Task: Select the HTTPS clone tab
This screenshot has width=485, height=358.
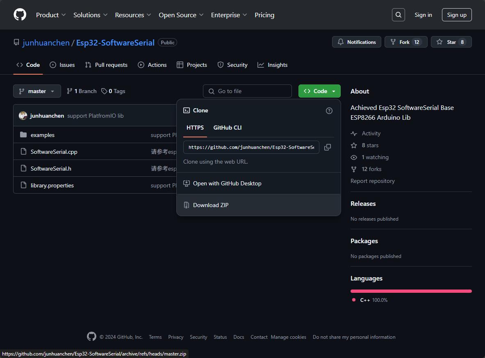Action: coord(195,128)
